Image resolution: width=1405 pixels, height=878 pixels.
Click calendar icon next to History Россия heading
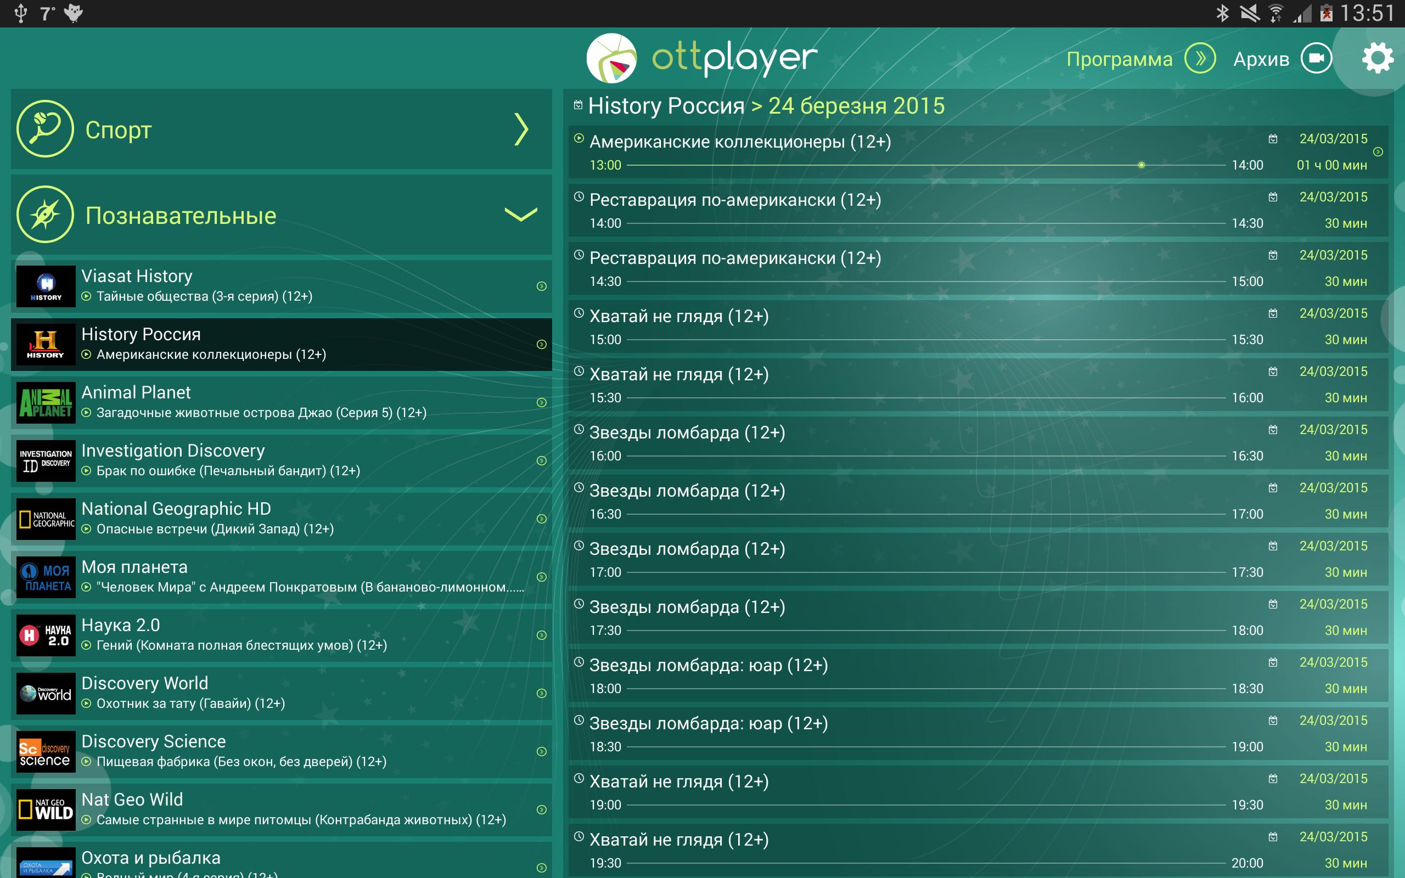(x=578, y=105)
